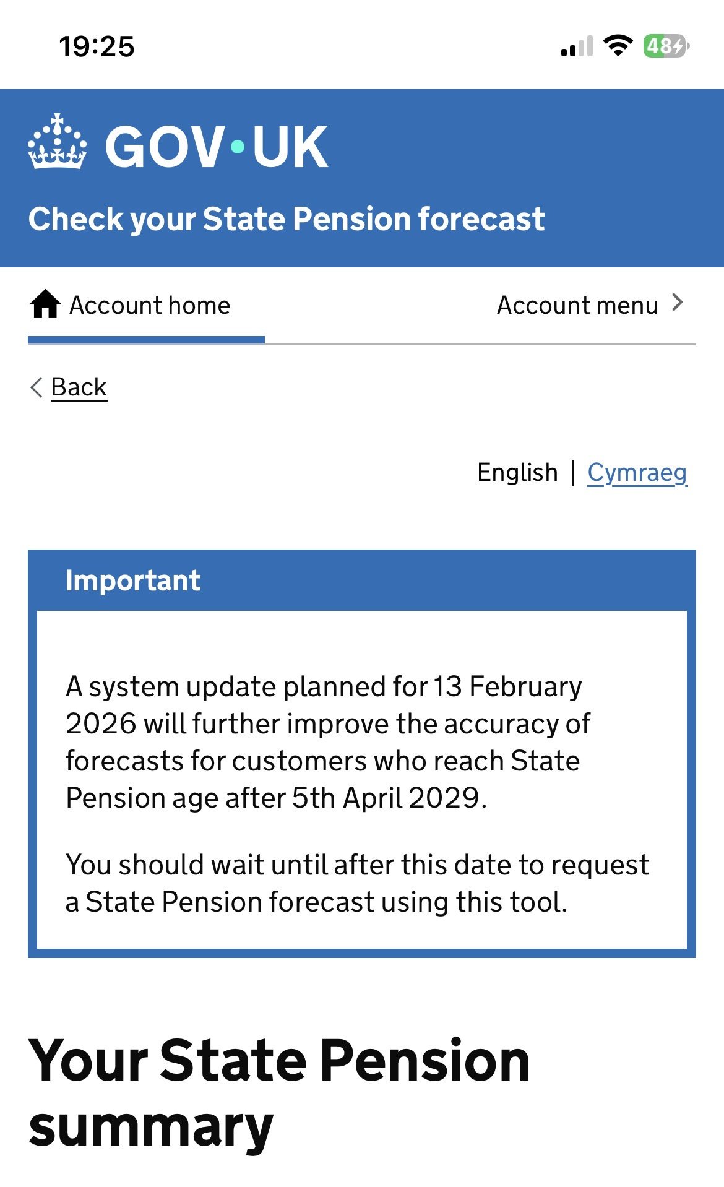724x1187 pixels.
Task: Click the system update notice paragraph
Action: coord(328,742)
